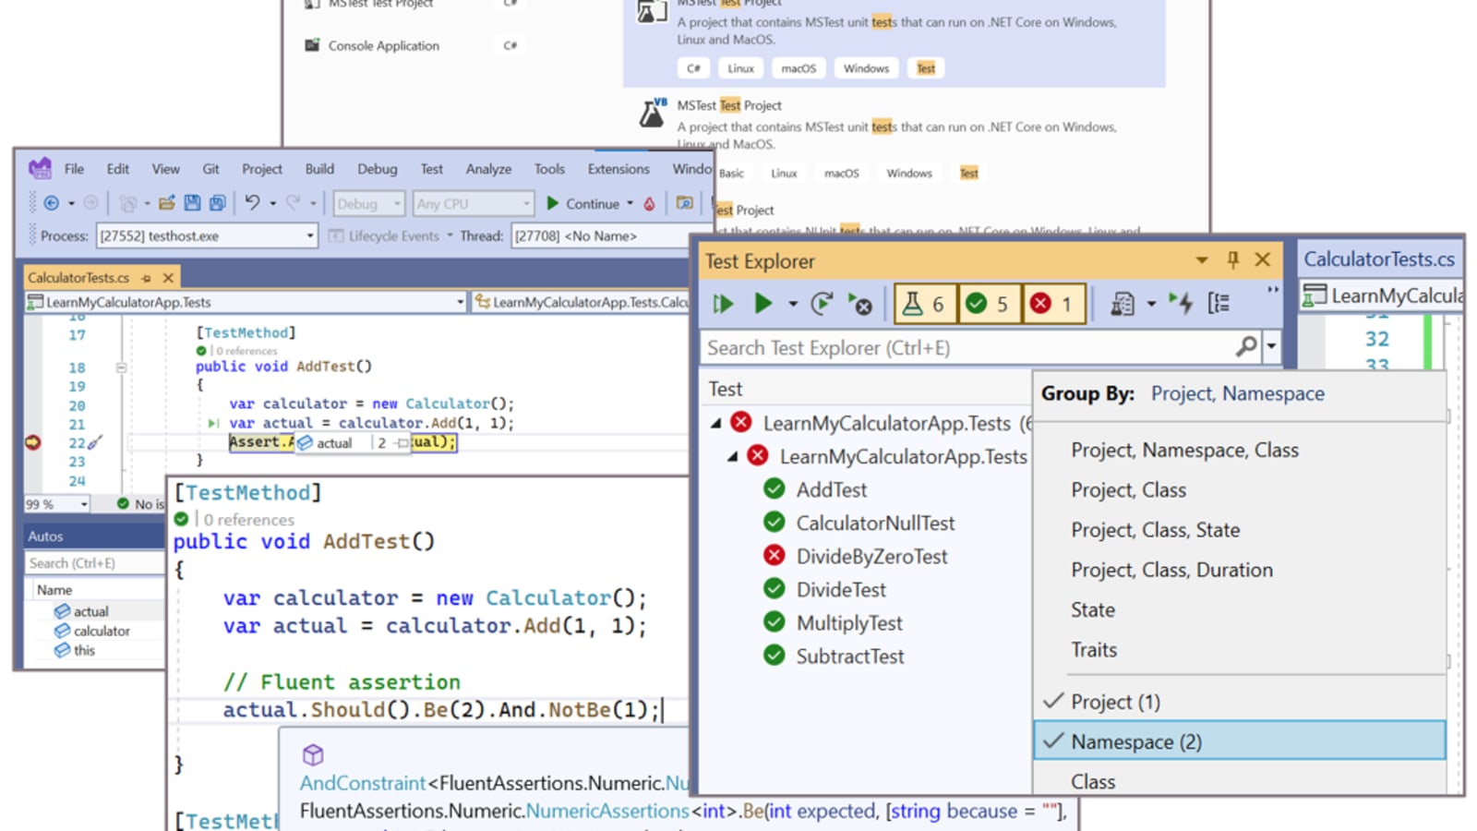Collapse the nested LearnMyCalculatorApp.Tests namespace node

[733, 456]
